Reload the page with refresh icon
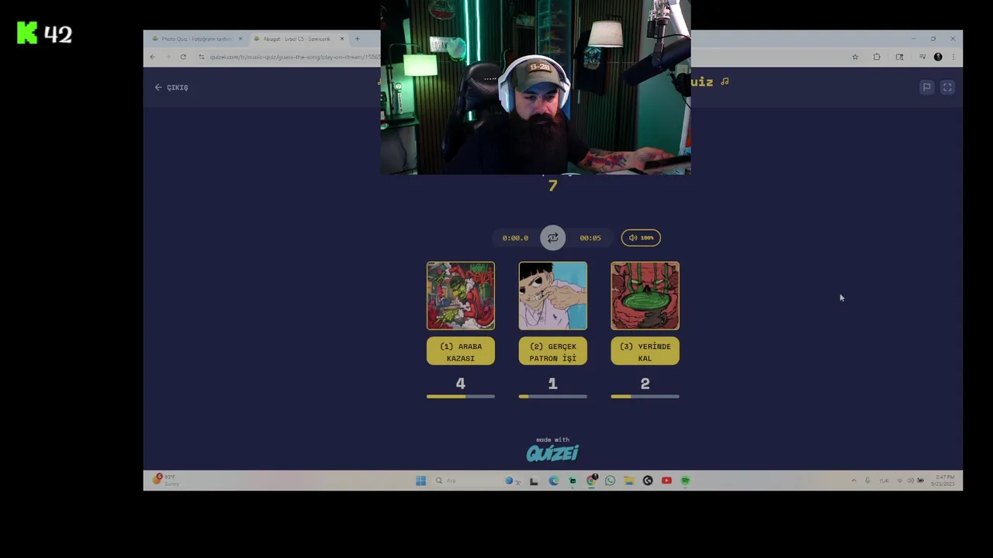Viewport: 993px width, 558px height. (183, 57)
